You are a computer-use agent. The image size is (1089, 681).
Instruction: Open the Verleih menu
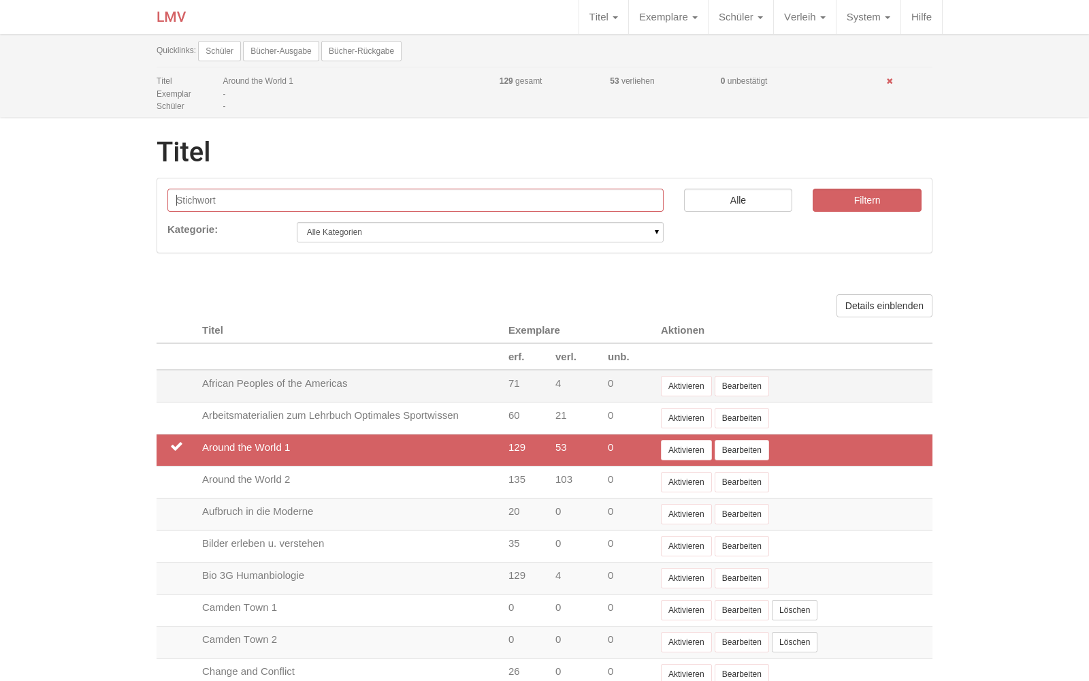[804, 17]
